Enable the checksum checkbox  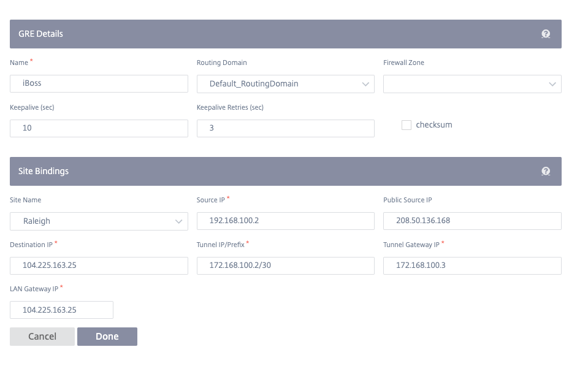coord(407,125)
